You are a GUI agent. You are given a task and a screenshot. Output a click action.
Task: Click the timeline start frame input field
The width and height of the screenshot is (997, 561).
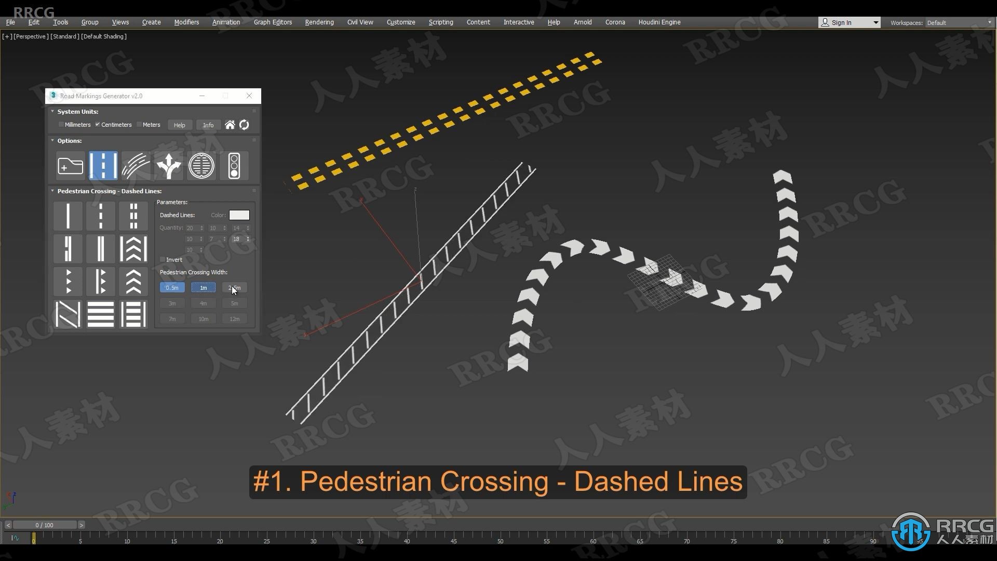44,524
